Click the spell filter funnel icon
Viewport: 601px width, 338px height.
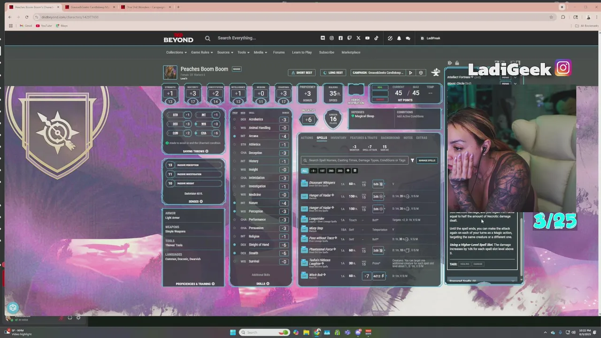pos(412,161)
